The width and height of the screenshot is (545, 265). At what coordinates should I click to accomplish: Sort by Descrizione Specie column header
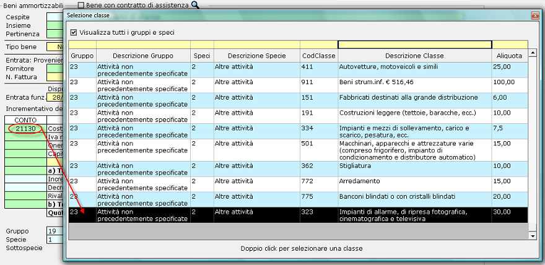[257, 56]
